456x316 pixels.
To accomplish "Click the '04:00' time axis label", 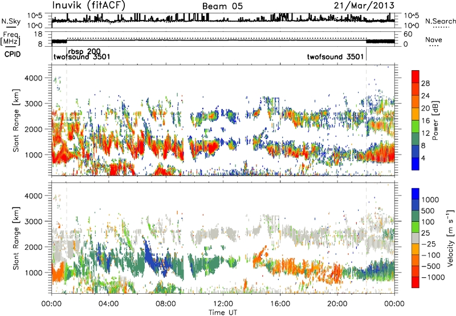I will click(x=108, y=304).
